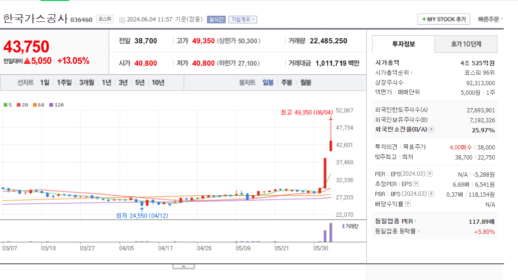Click the 시가총액 value 4조 525억원

coord(477,63)
